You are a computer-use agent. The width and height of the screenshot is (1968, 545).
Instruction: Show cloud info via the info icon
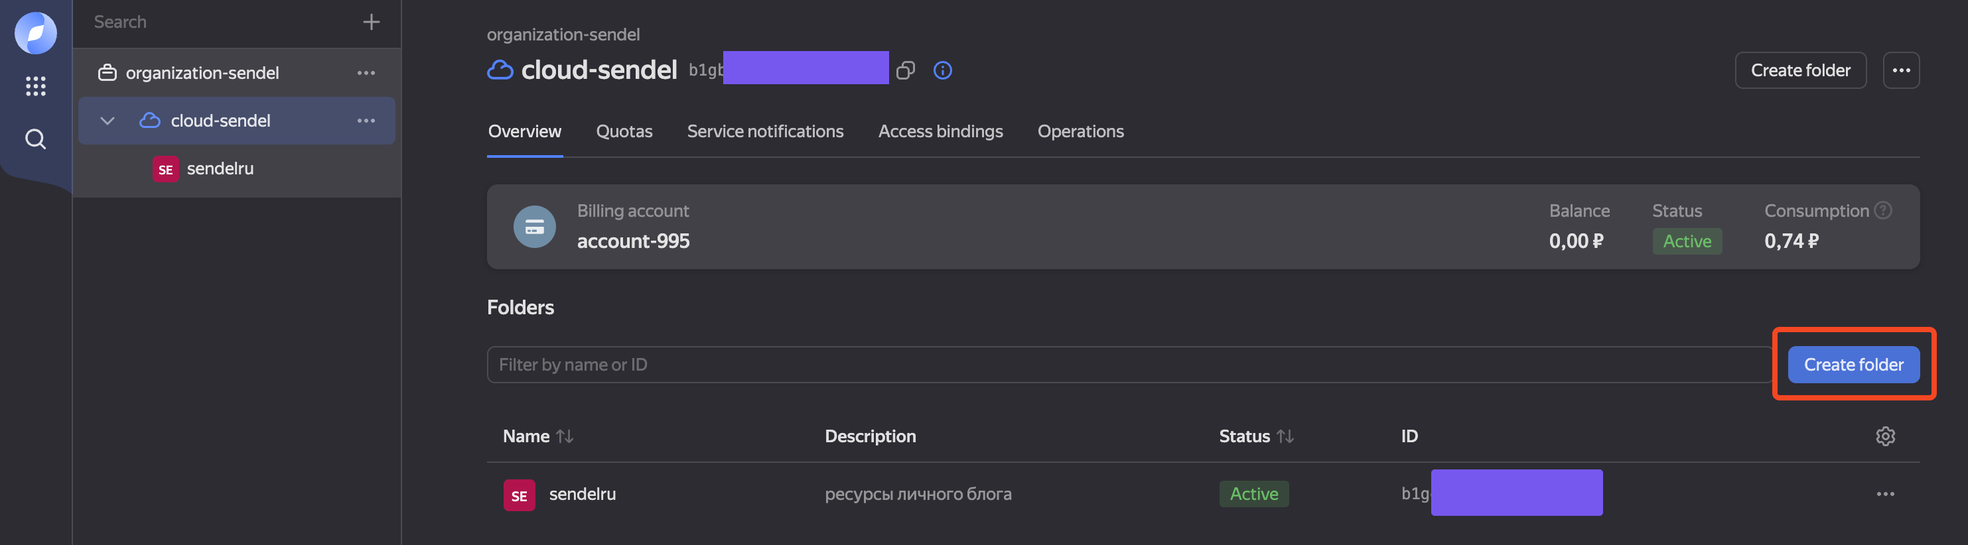coord(943,70)
